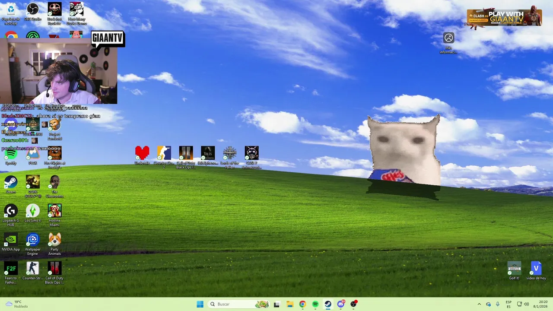The image size is (553, 311).
Task: Switch to Steam in the taskbar
Action: 328,304
